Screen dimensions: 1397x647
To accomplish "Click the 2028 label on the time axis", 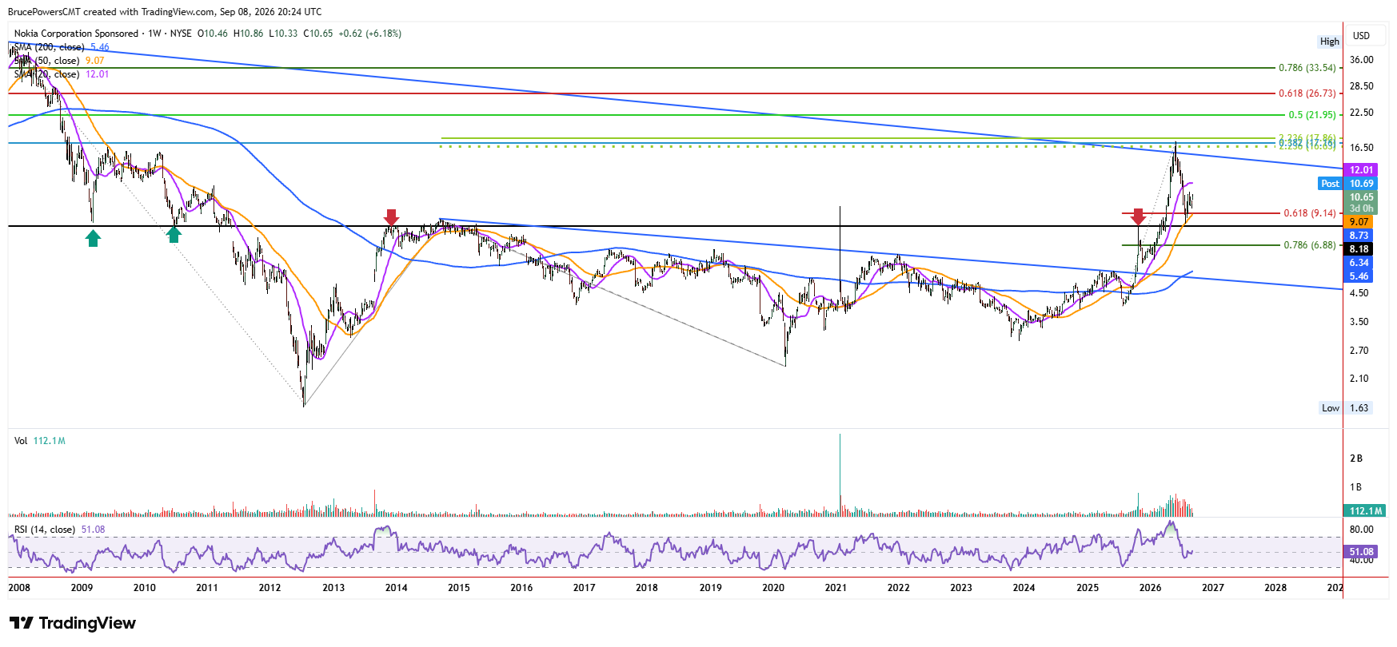I will [x=1275, y=588].
